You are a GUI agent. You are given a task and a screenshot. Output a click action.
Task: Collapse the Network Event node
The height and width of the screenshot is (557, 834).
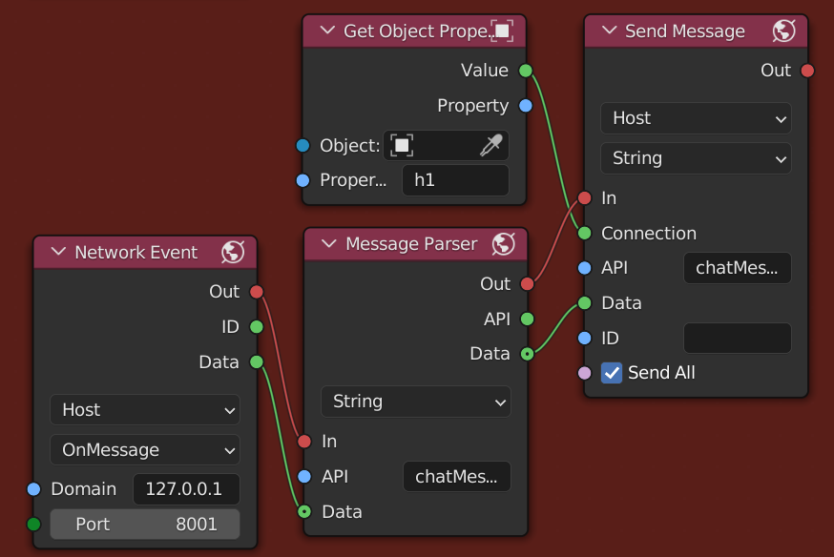[57, 252]
